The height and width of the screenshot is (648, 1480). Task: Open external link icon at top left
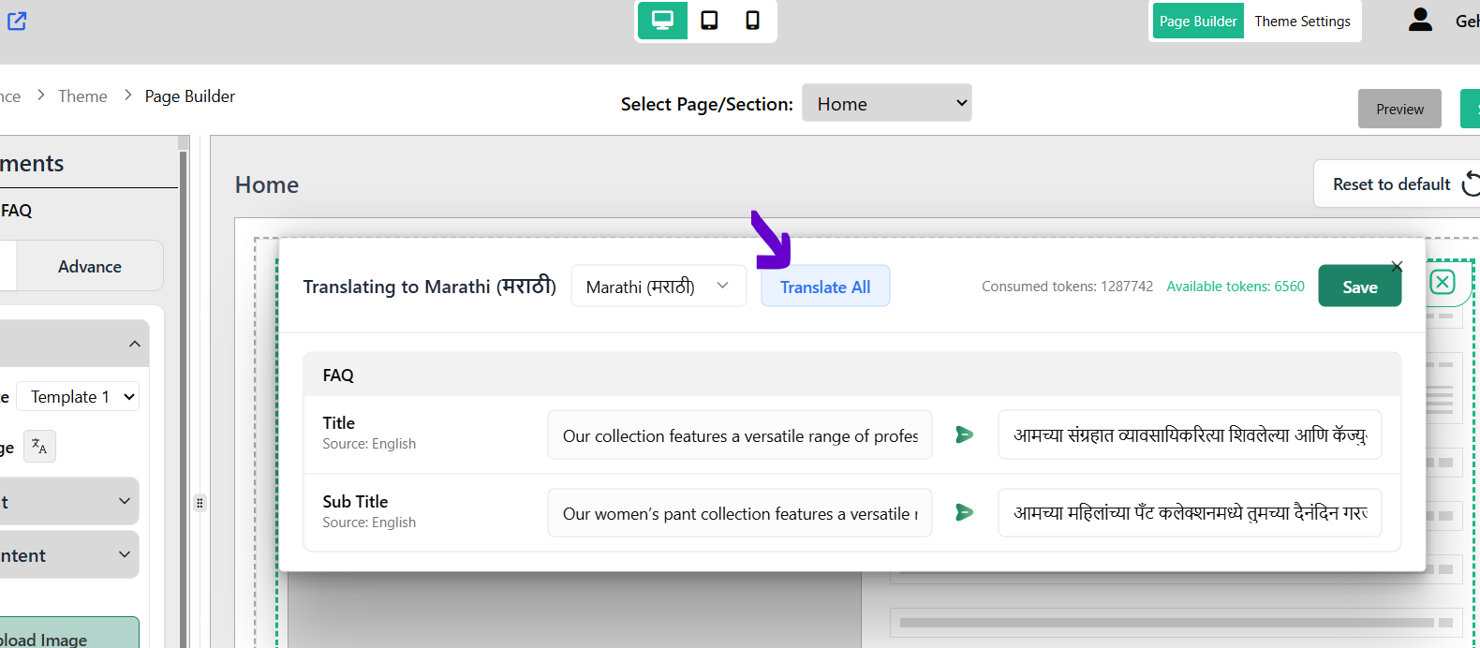[x=17, y=21]
